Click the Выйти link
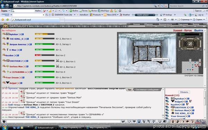The height and width of the screenshot is (130, 208). coord(199,31)
